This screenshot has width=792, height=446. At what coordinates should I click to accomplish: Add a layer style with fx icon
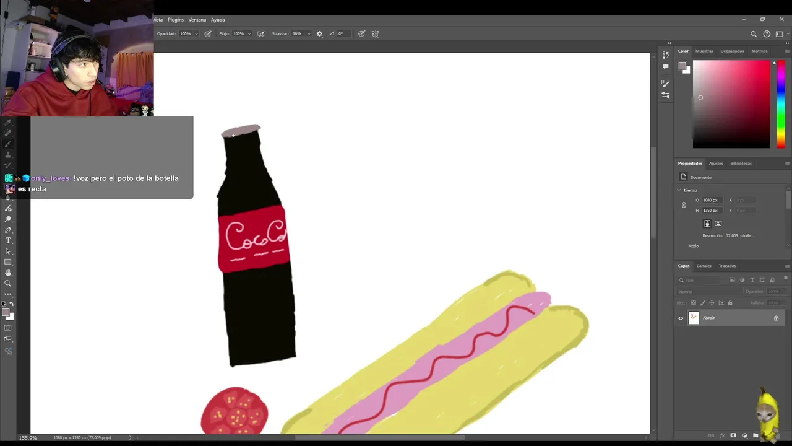(722, 435)
